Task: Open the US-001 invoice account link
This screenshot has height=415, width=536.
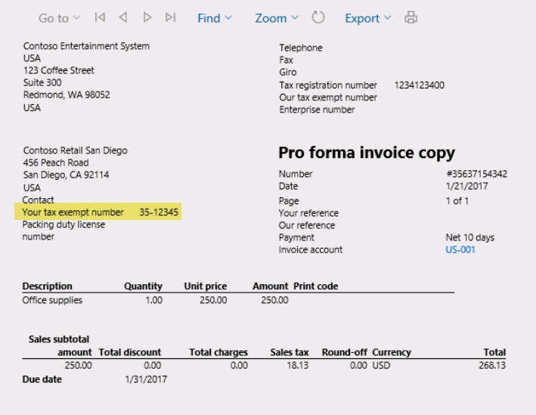Action: pyautogui.click(x=460, y=249)
